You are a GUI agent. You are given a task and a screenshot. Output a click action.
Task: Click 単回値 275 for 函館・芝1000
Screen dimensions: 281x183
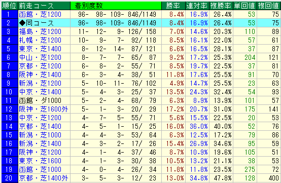[250, 169]
